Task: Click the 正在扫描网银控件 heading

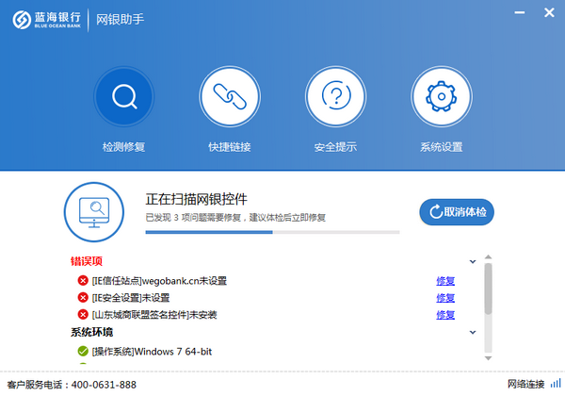Action: 197,199
